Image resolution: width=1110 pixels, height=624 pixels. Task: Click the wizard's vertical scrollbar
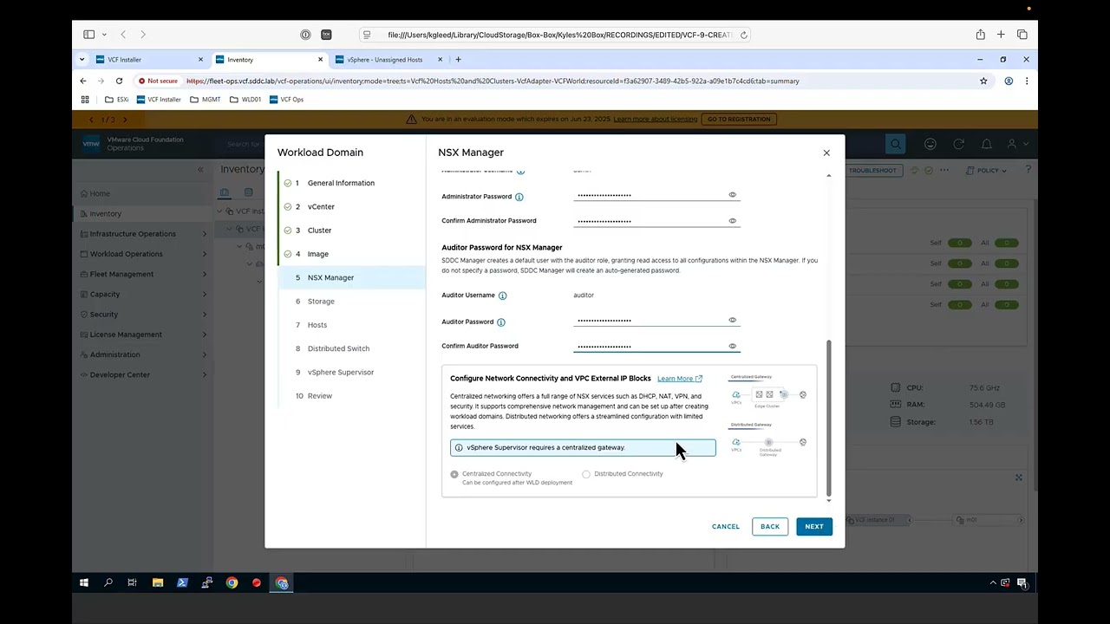[x=829, y=418]
